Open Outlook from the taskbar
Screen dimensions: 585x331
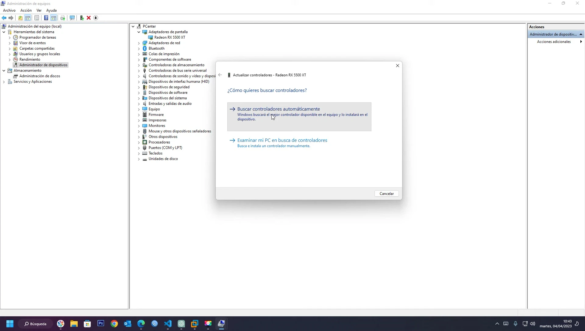point(128,324)
